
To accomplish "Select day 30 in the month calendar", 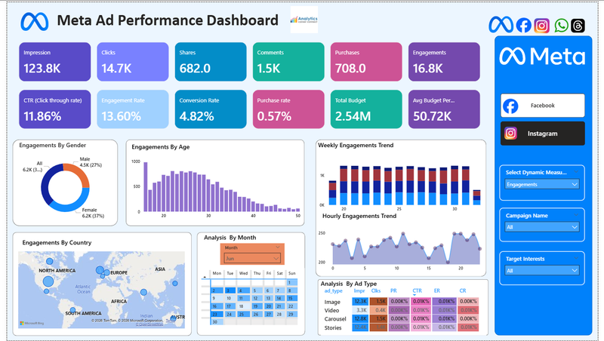I will click(x=215, y=321).
